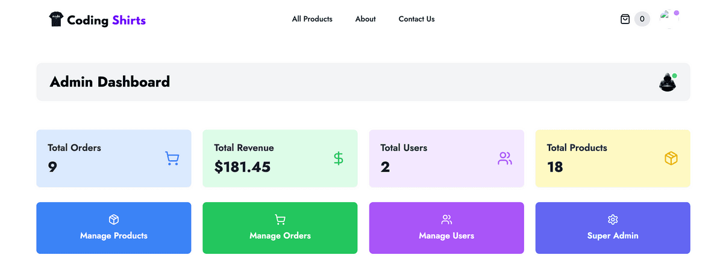Click the cart item count badge
This screenshot has height=278, width=723.
[x=642, y=19]
